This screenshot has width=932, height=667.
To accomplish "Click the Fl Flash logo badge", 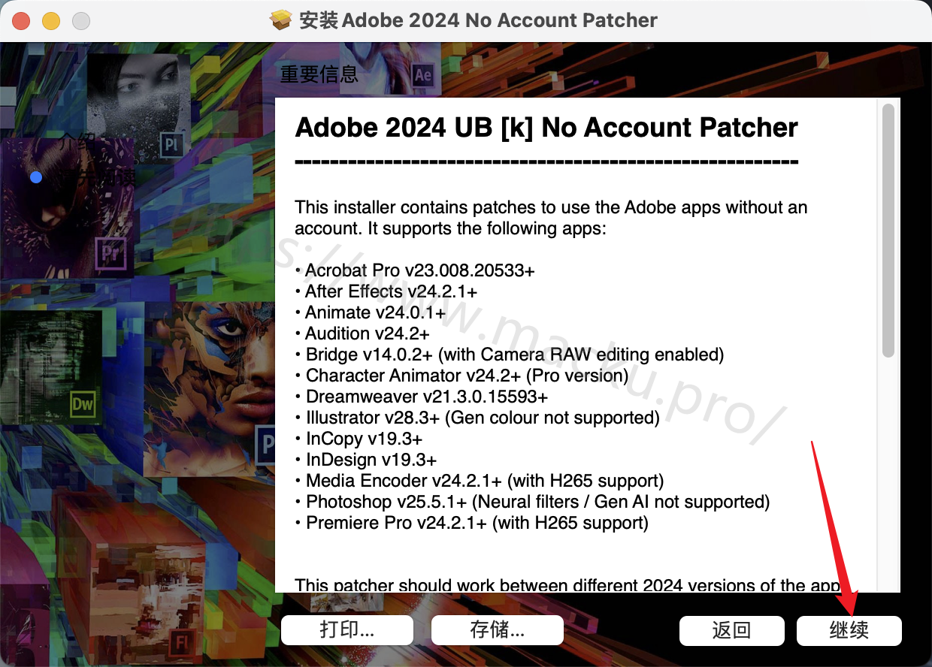I will tap(180, 641).
